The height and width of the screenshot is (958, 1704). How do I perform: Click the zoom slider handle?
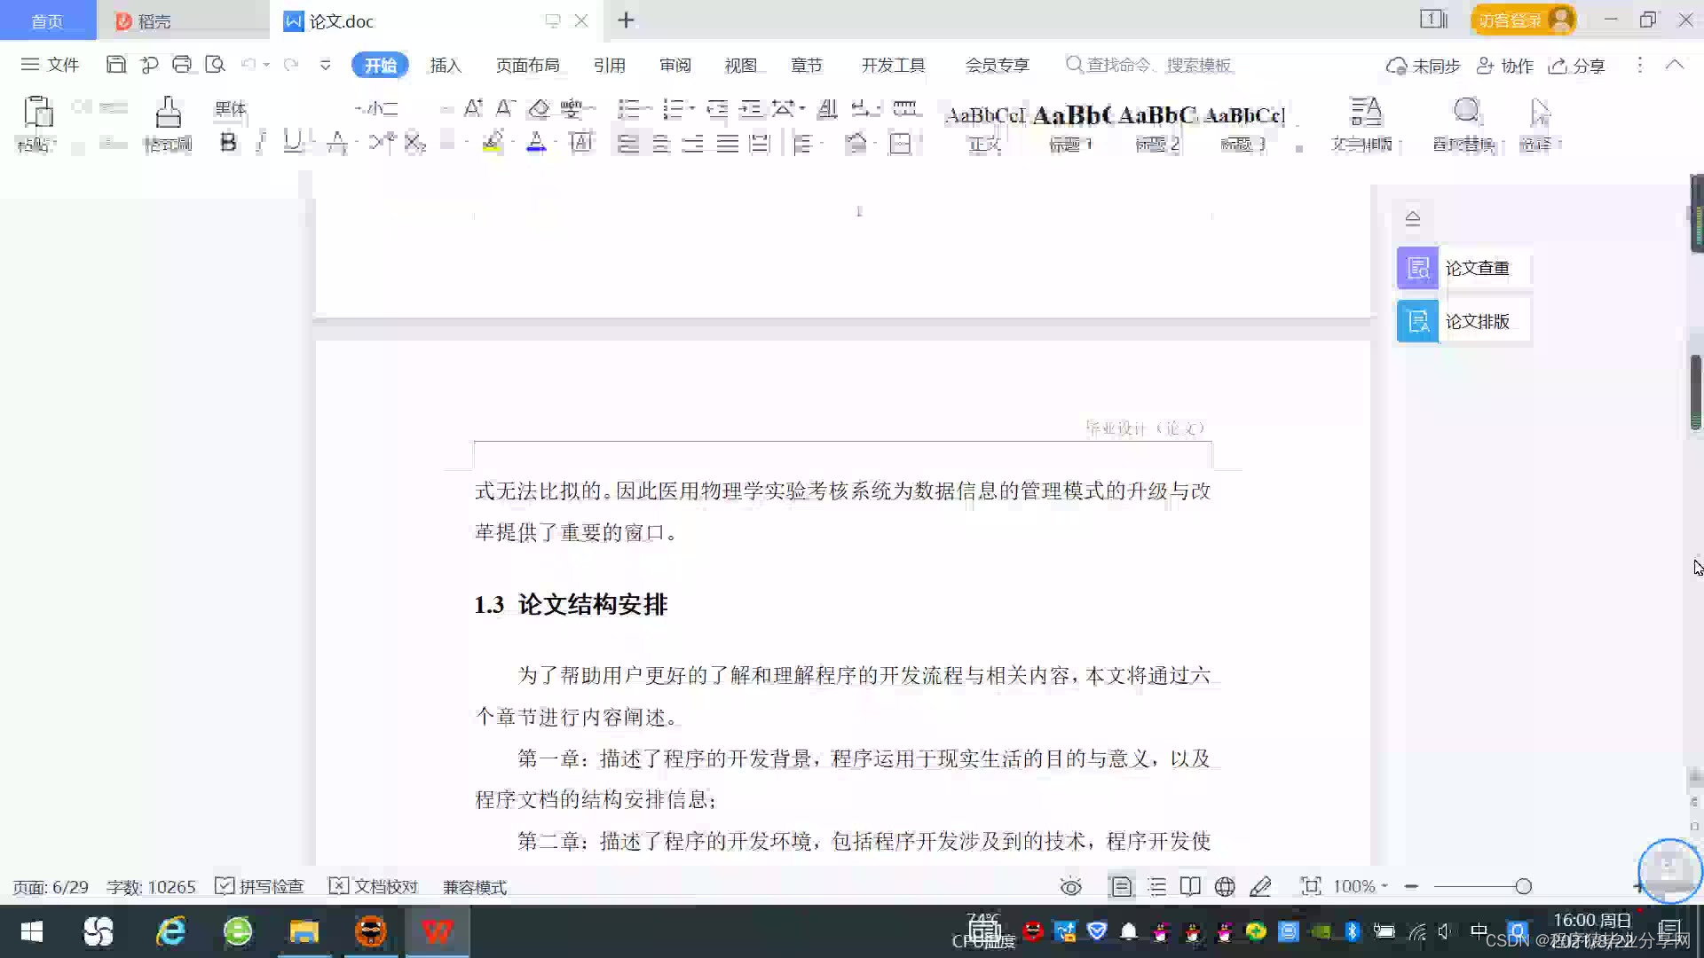pos(1524,887)
